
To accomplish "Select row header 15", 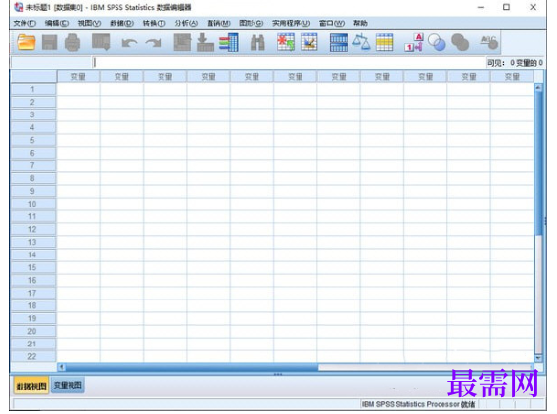I will click(32, 267).
